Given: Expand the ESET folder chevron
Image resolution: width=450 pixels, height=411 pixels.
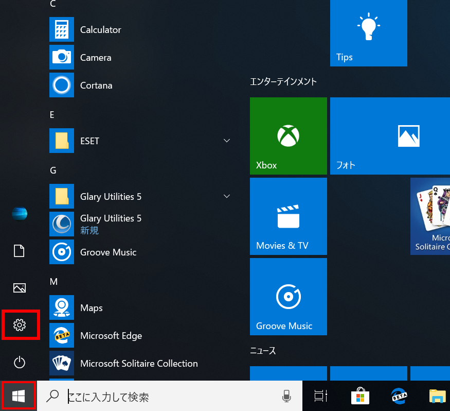Looking at the screenshot, I should click(227, 141).
